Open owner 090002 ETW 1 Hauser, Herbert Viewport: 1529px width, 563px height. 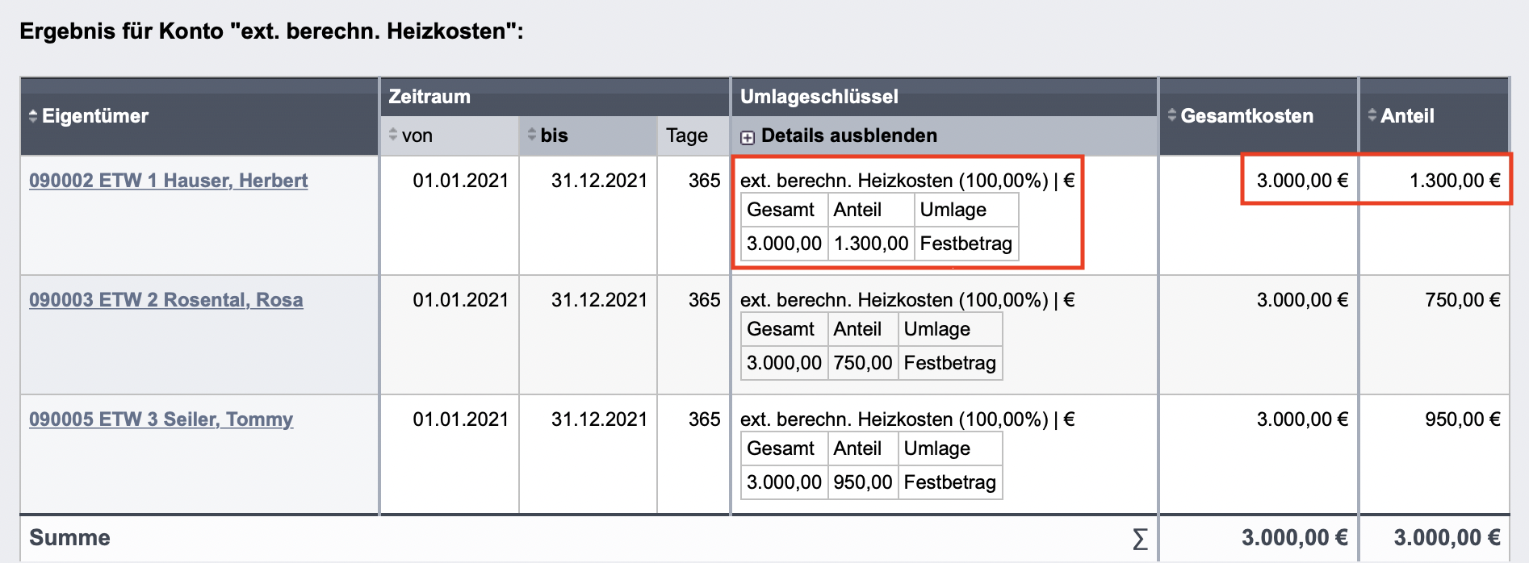(167, 181)
